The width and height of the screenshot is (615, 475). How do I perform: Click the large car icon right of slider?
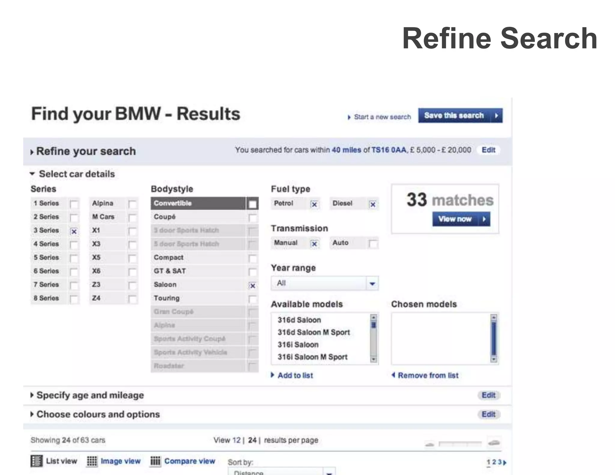click(494, 443)
